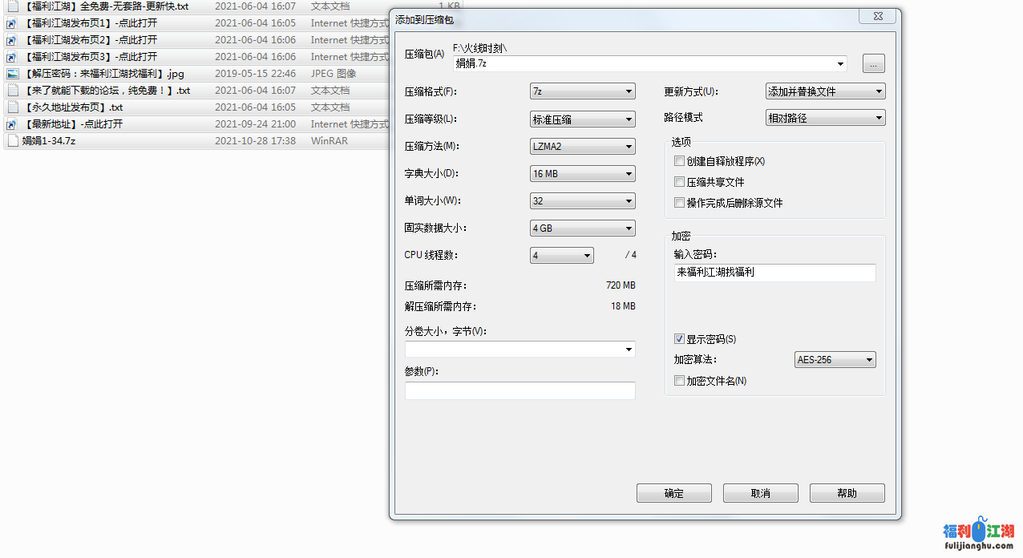Click the 福利江湖发布页1 shortcut icon
The width and height of the screenshot is (1023, 558).
13,23
